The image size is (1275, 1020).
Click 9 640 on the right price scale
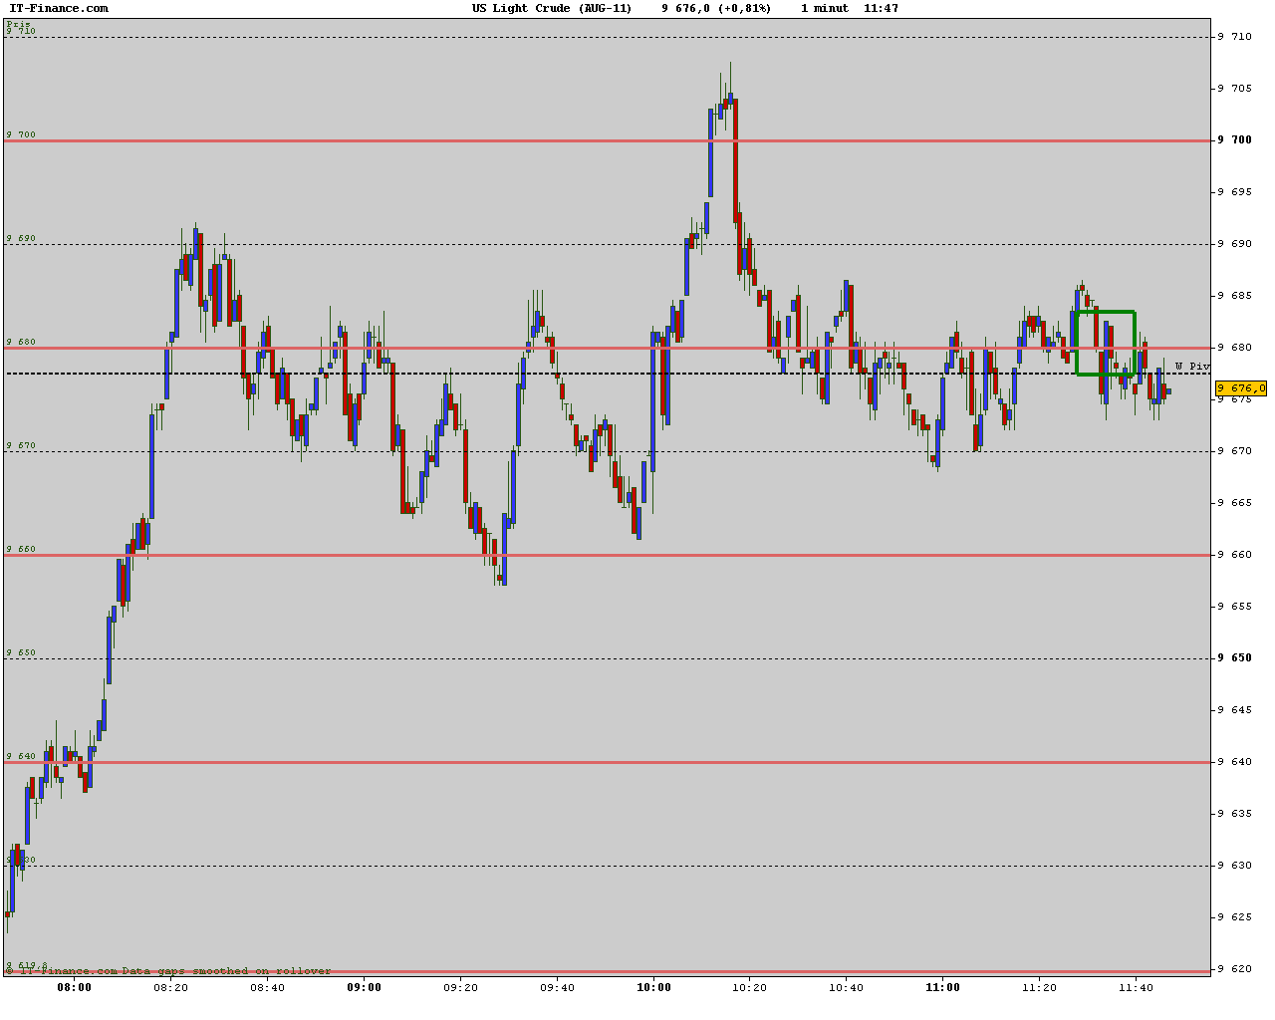(1234, 762)
